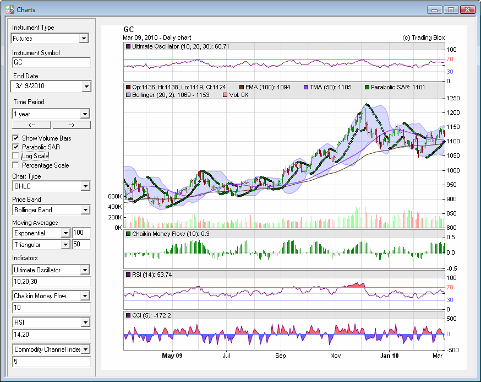Toggle the Show Volume Bars checkbox

click(x=15, y=138)
